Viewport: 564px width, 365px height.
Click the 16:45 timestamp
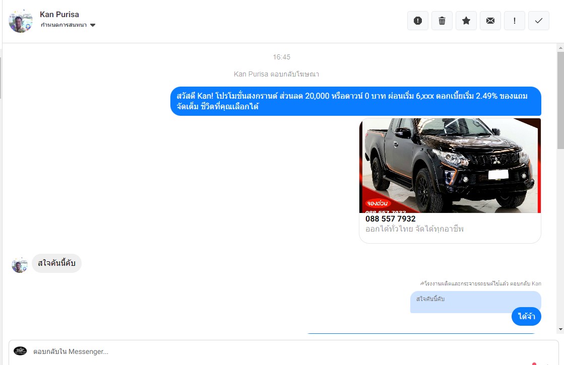click(281, 57)
